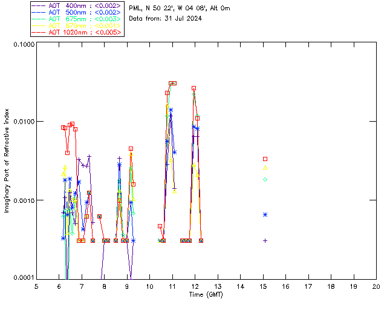The image size is (387, 310).
Task: Select the AOT 675nm legend entry
Action: point(77,19)
